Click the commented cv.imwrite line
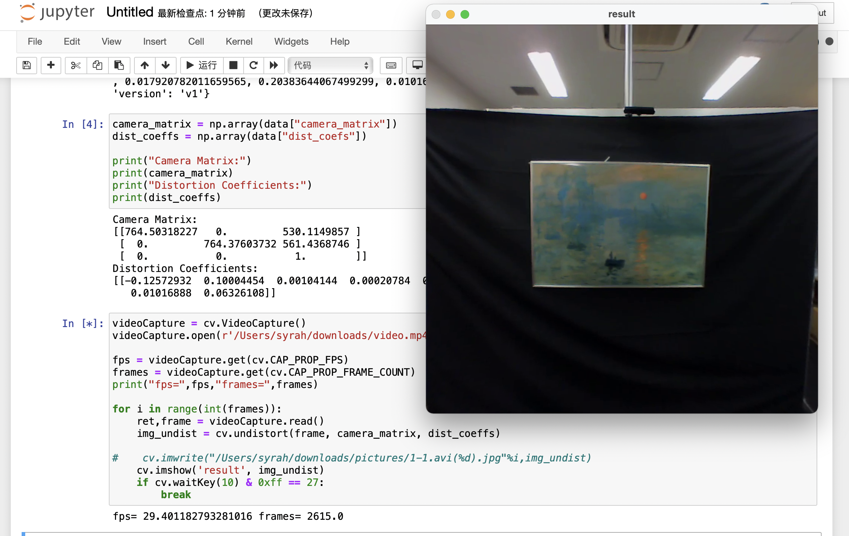Image resolution: width=849 pixels, height=536 pixels. click(352, 458)
